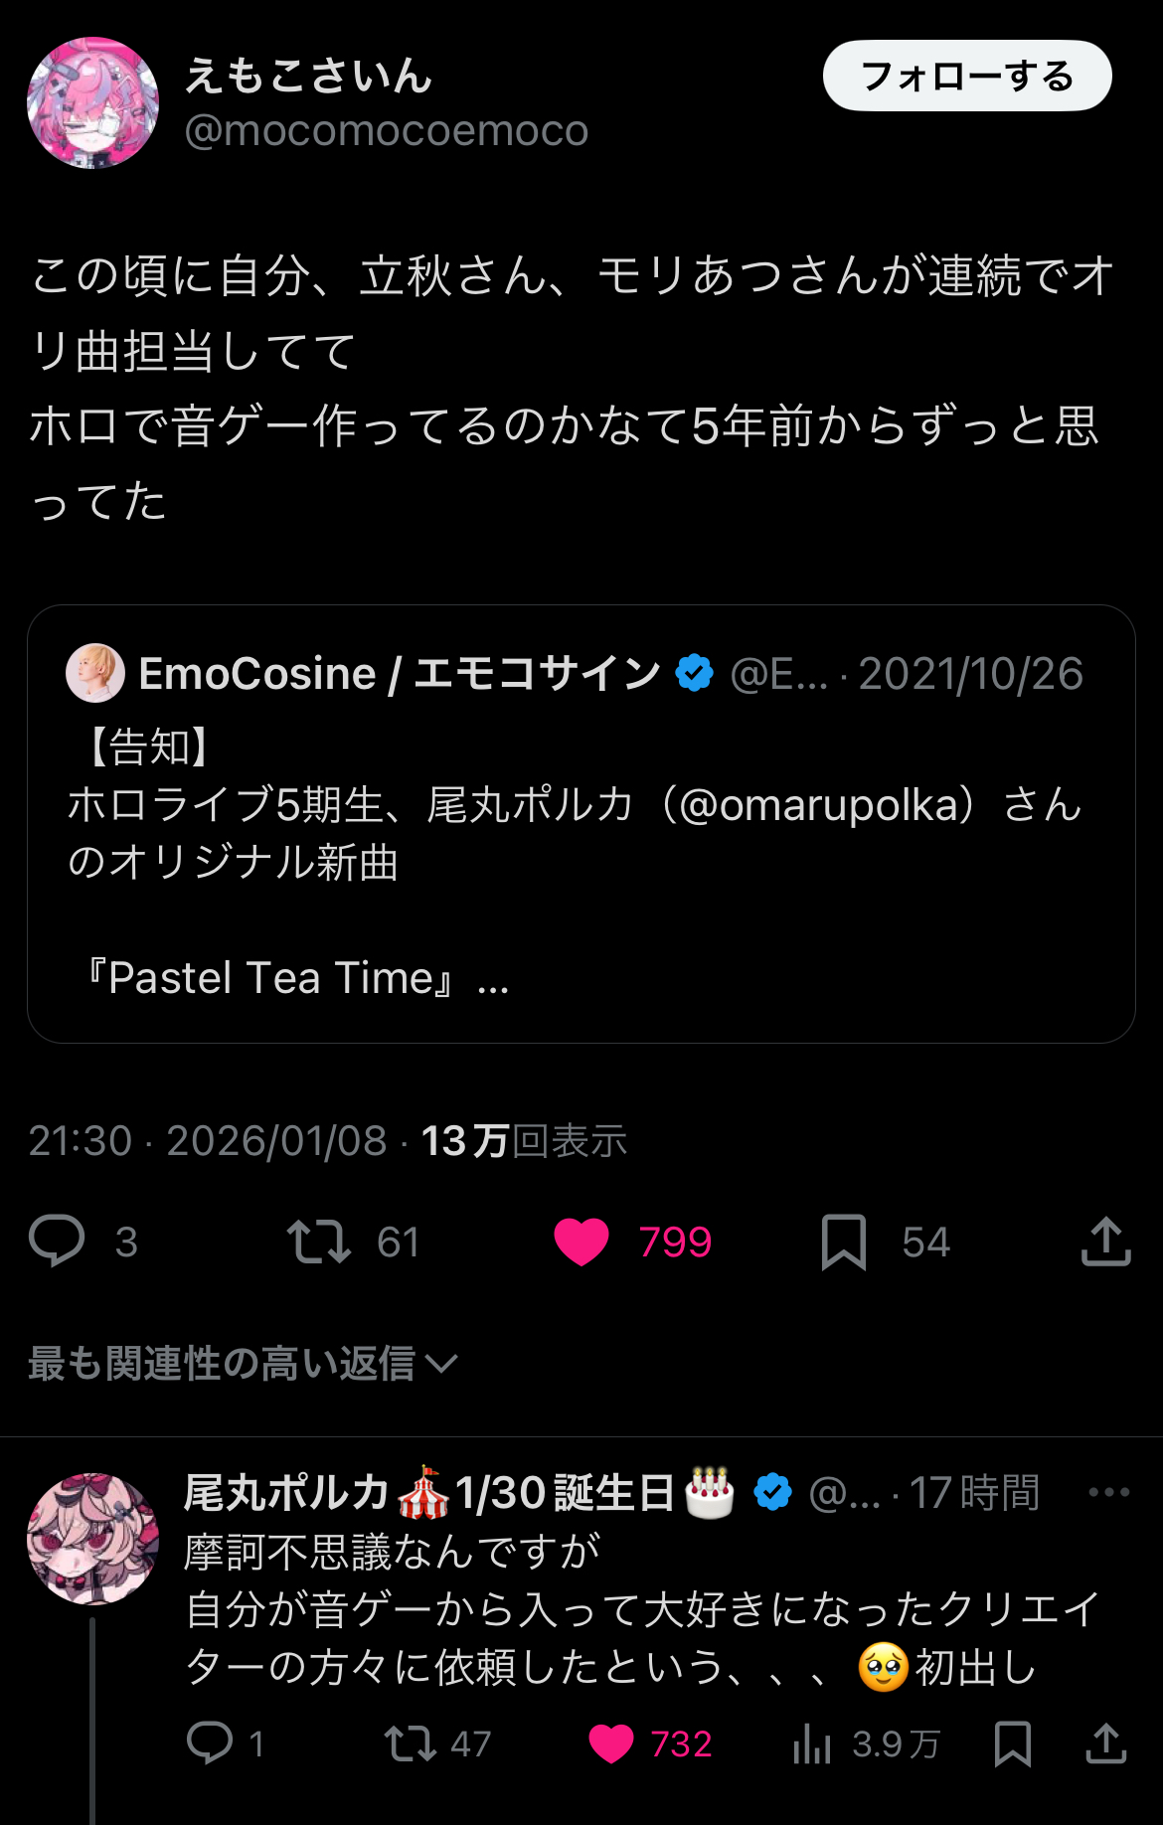Click the フォローする button

966,76
